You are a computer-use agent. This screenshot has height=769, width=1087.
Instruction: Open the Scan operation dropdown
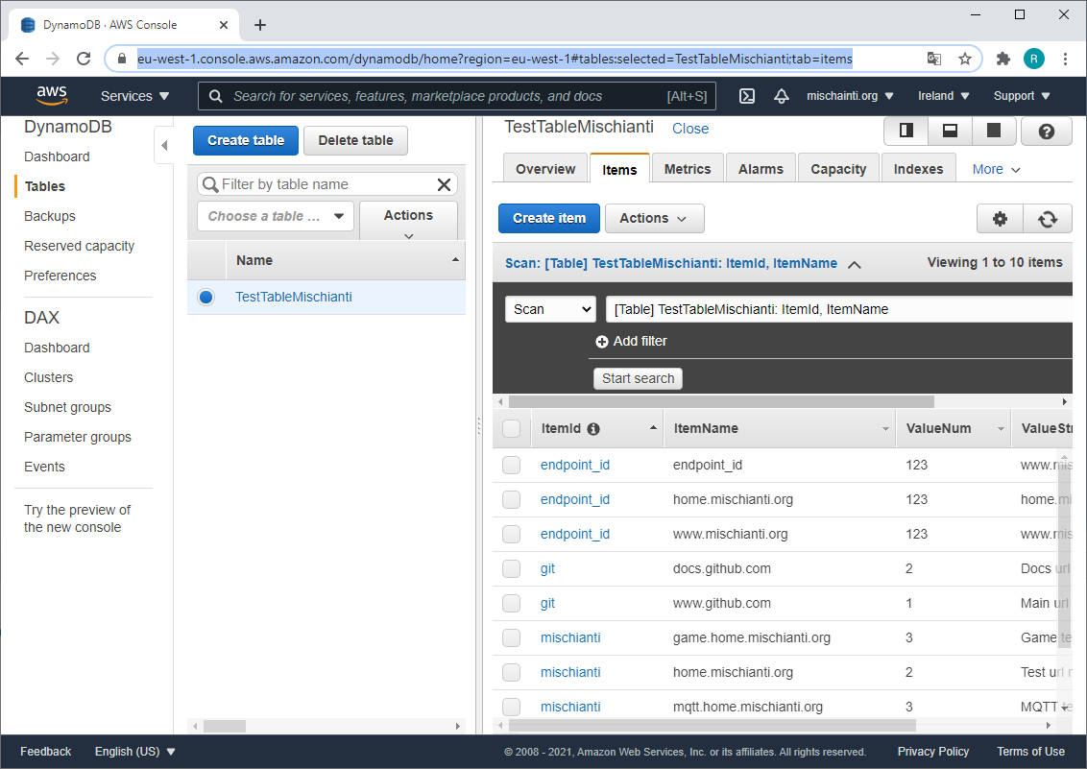pos(550,308)
